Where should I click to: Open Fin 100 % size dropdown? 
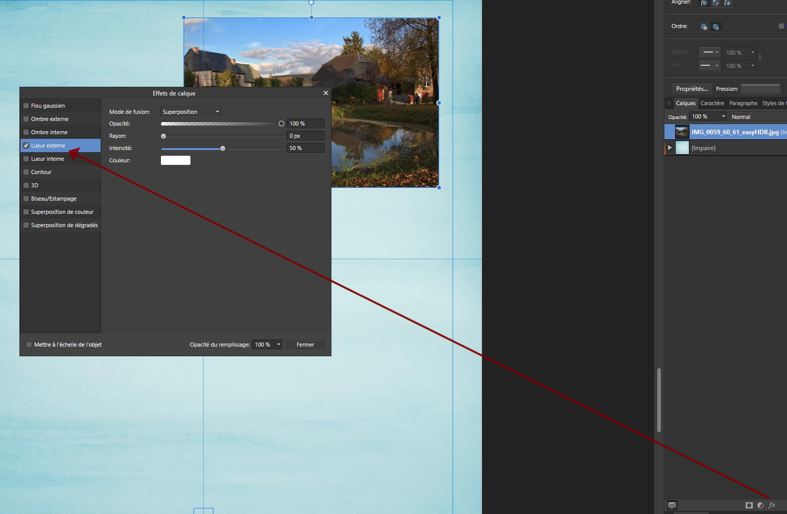(x=740, y=65)
